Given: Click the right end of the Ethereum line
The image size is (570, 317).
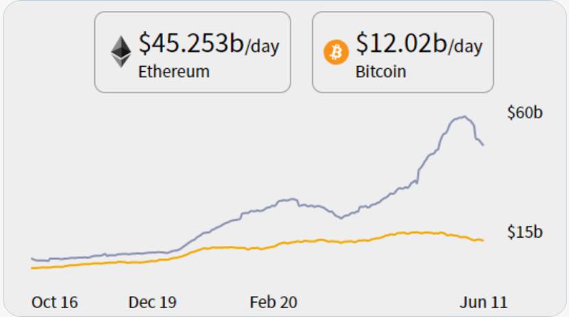Looking at the screenshot, I should (484, 145).
